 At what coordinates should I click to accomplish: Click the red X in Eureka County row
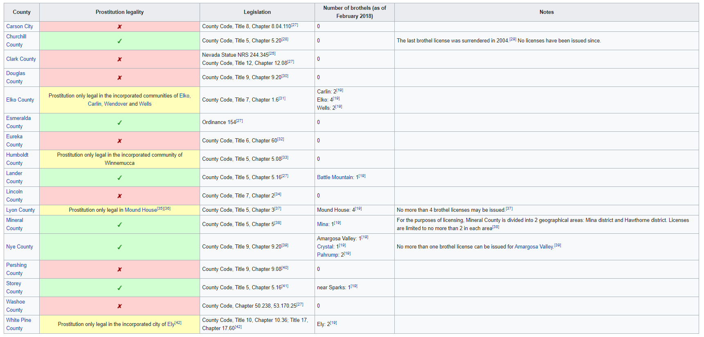[x=119, y=141]
